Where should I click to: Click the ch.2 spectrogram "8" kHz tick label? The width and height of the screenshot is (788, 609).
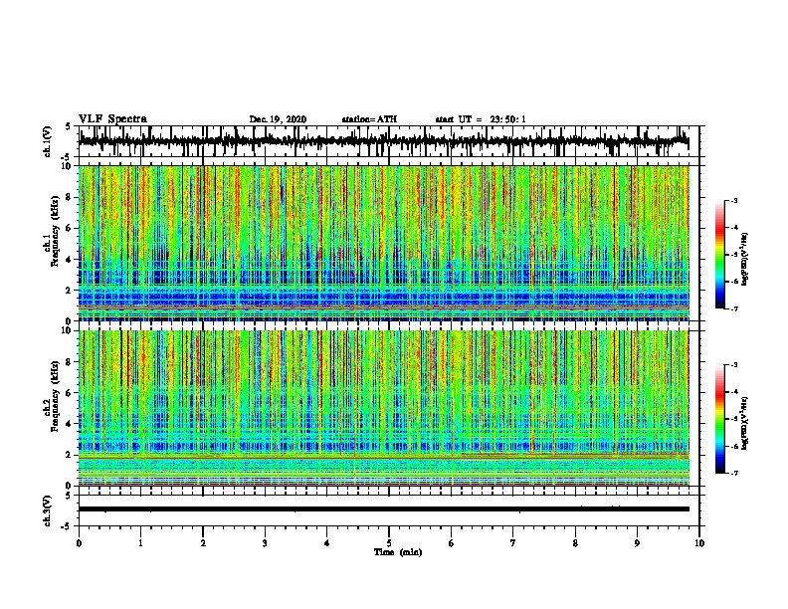click(x=70, y=362)
